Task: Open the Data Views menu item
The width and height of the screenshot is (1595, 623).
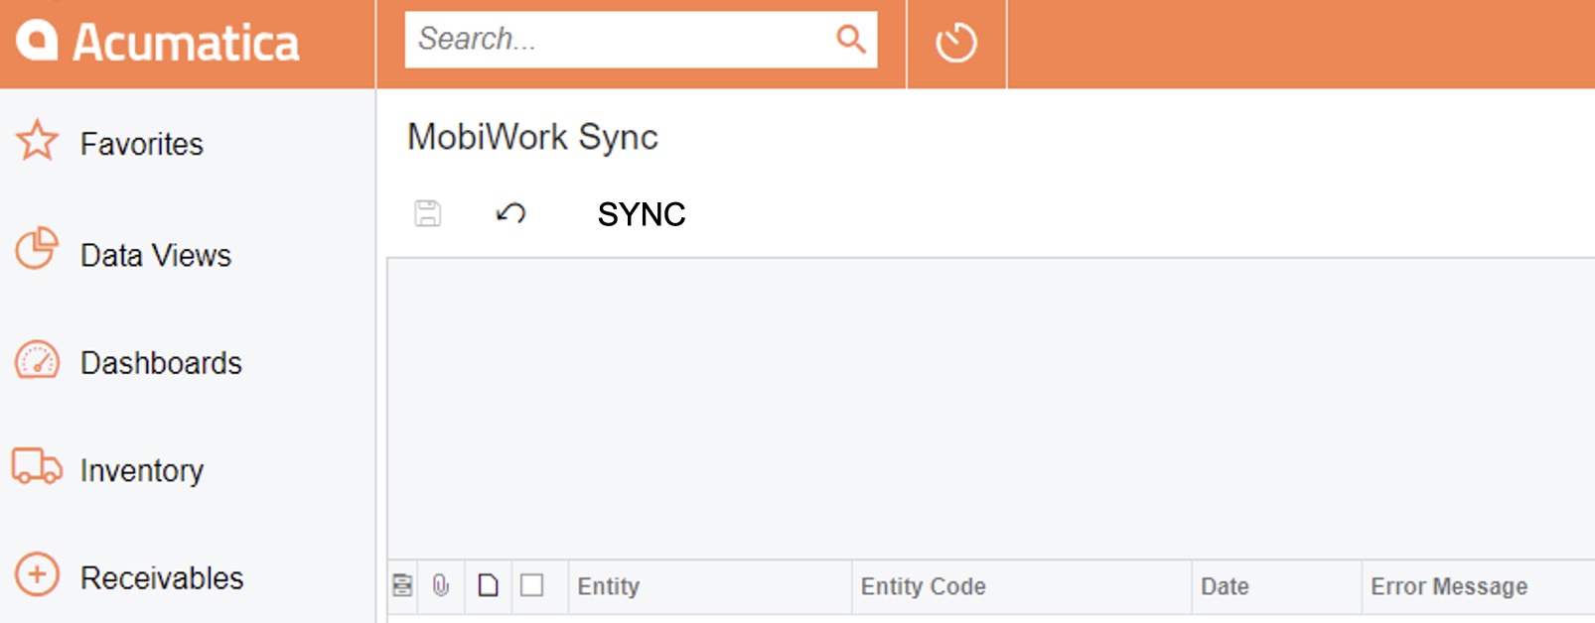Action: [155, 256]
